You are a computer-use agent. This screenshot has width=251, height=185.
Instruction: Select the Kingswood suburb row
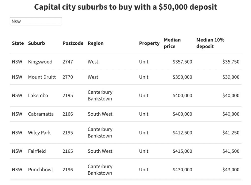click(x=125, y=62)
